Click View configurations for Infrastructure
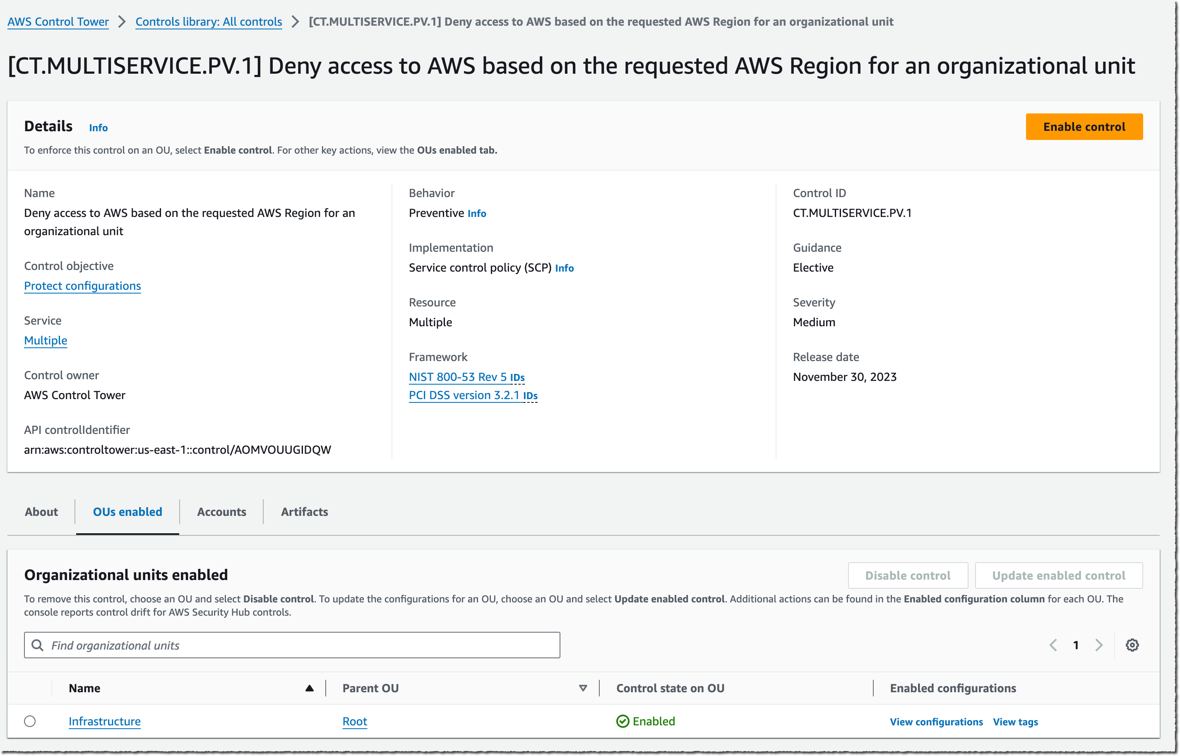Screen dimensions: 1180x756 pos(936,722)
